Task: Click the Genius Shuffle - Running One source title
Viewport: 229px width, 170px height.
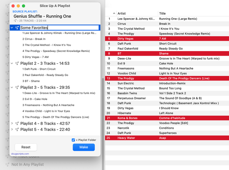Action: pos(43,16)
